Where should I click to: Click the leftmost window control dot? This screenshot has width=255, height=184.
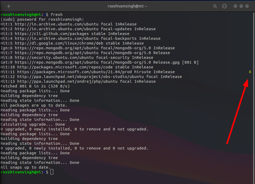point(235,6)
